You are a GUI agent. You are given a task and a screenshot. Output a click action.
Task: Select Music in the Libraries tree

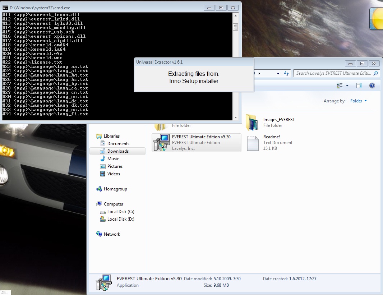point(113,159)
